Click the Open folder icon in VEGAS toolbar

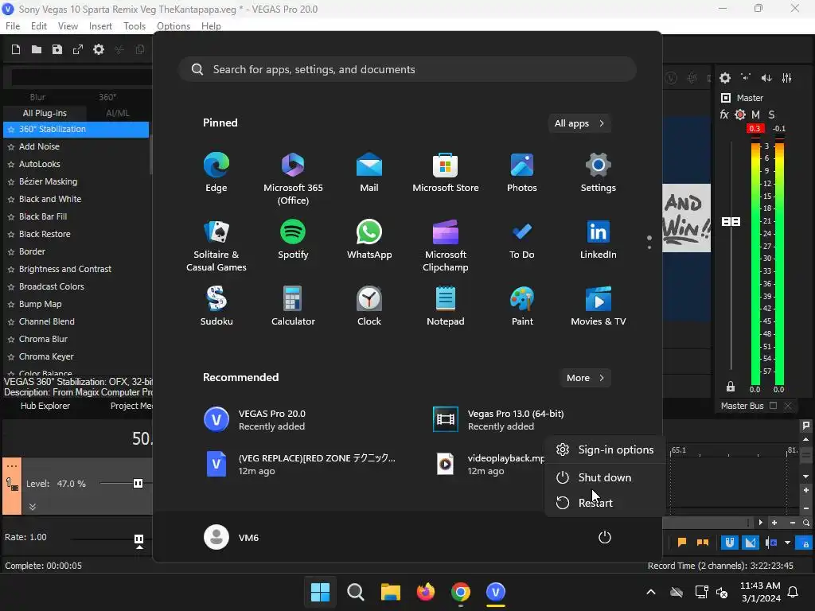tap(37, 49)
